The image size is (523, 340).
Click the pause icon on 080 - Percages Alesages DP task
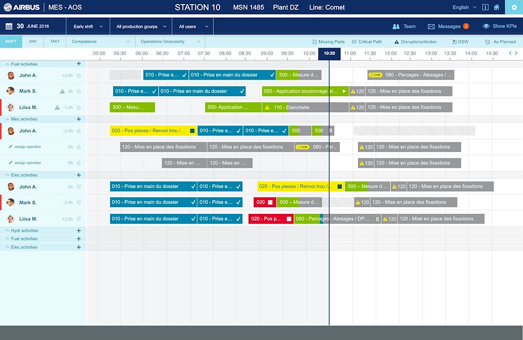coord(377,219)
